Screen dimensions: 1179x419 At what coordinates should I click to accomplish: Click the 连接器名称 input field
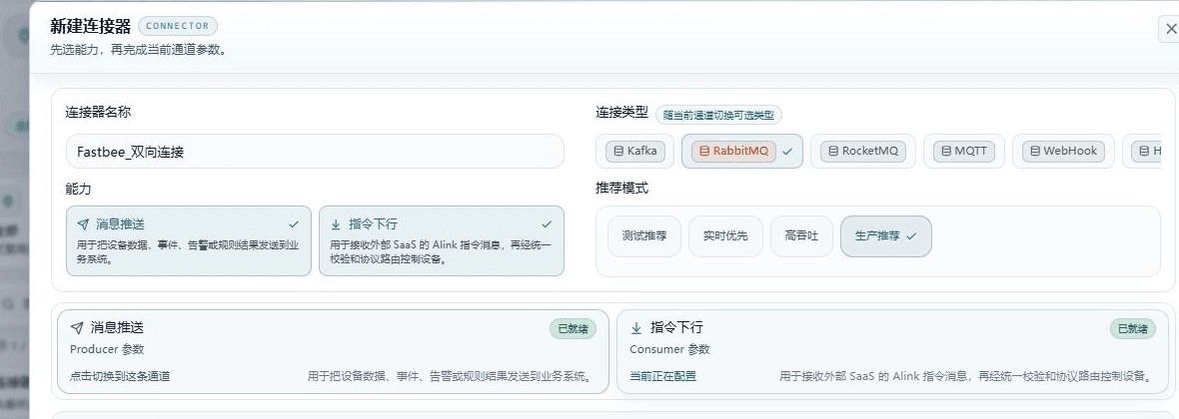point(315,152)
